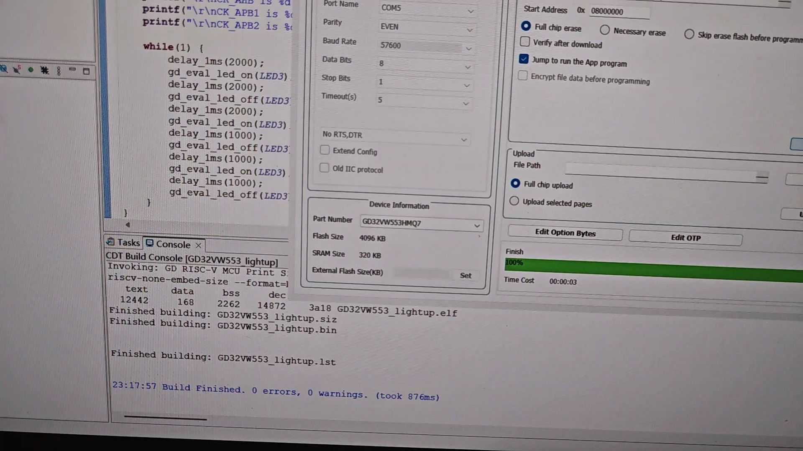Click the skip all breakpoints icon
The width and height of the screenshot is (803, 451).
coord(4,69)
